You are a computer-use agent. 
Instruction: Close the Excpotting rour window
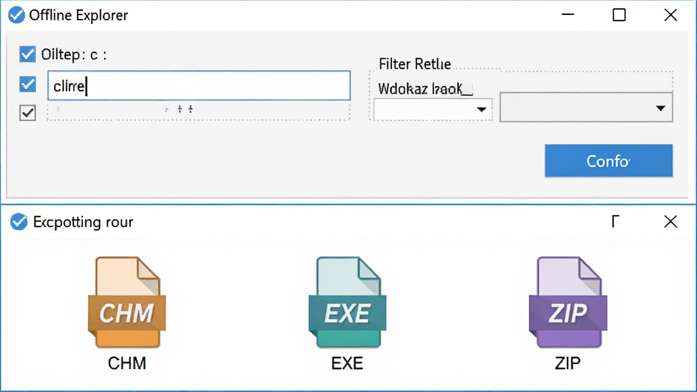pos(670,221)
